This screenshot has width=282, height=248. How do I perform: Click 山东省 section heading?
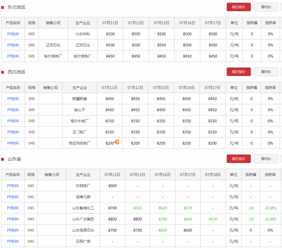pyautogui.click(x=15, y=159)
